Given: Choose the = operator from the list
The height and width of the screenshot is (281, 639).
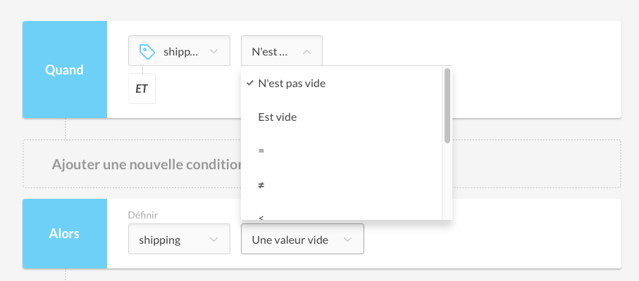Looking at the screenshot, I should point(342,150).
